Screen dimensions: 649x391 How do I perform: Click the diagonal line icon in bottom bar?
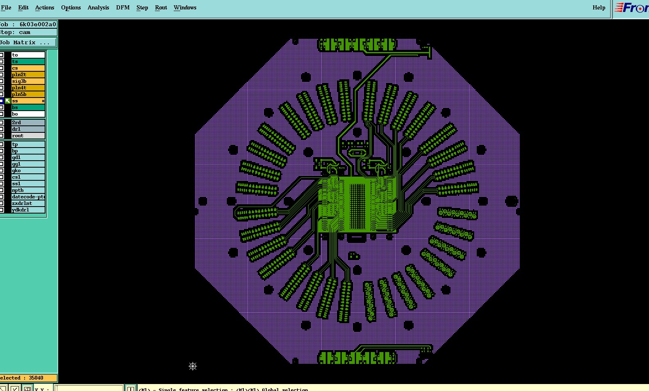tap(15, 389)
